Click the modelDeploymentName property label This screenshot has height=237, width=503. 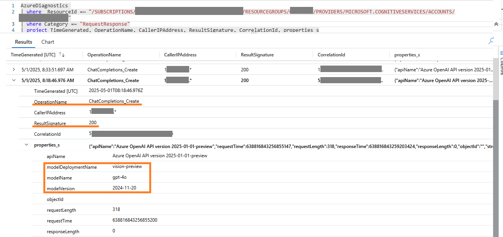pos(72,167)
